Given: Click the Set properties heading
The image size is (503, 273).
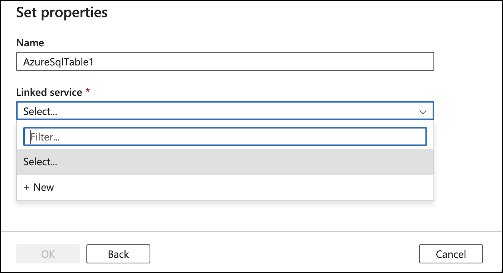Looking at the screenshot, I should click(x=62, y=12).
